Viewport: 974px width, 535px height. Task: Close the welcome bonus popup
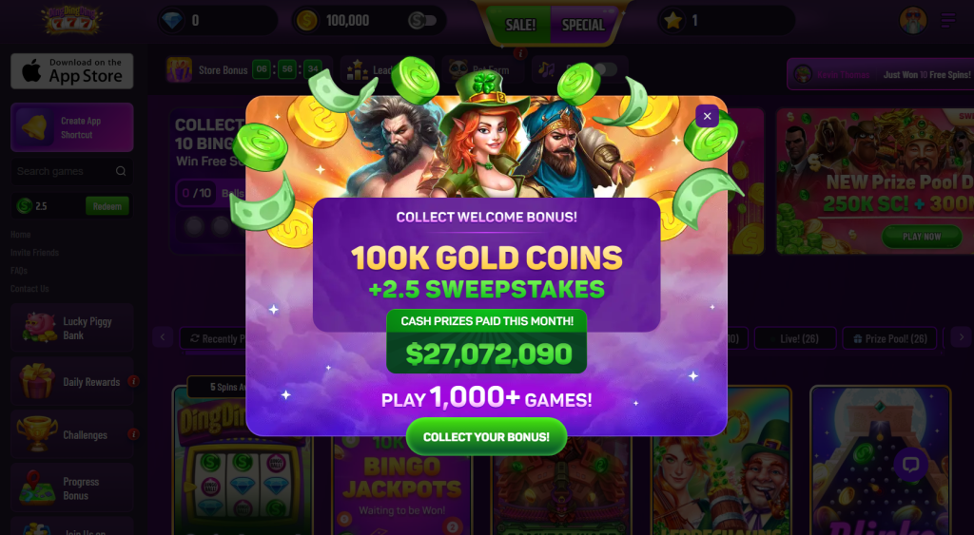pyautogui.click(x=707, y=116)
